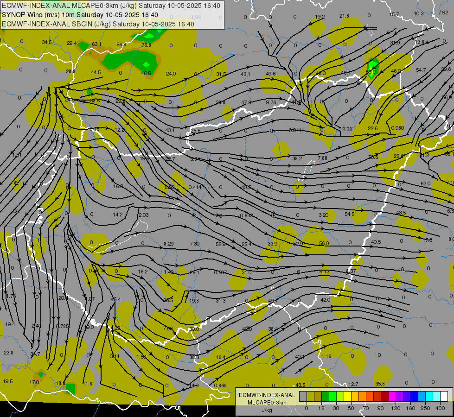The width and height of the screenshot is (454, 417).
Task: Click the 62.0 value on the map
Action: click(x=425, y=183)
